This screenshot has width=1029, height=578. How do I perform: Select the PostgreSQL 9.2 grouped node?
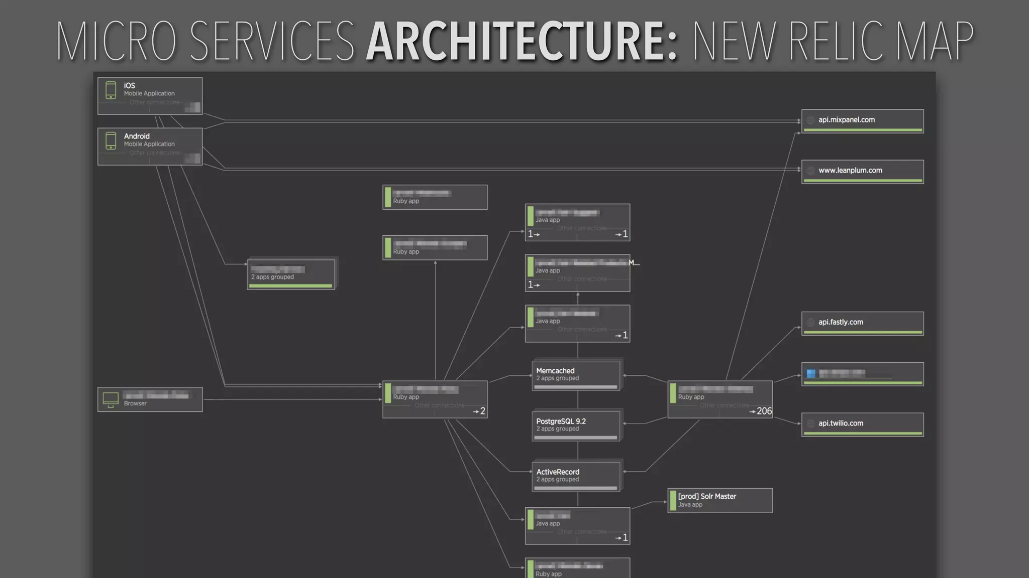click(x=576, y=425)
